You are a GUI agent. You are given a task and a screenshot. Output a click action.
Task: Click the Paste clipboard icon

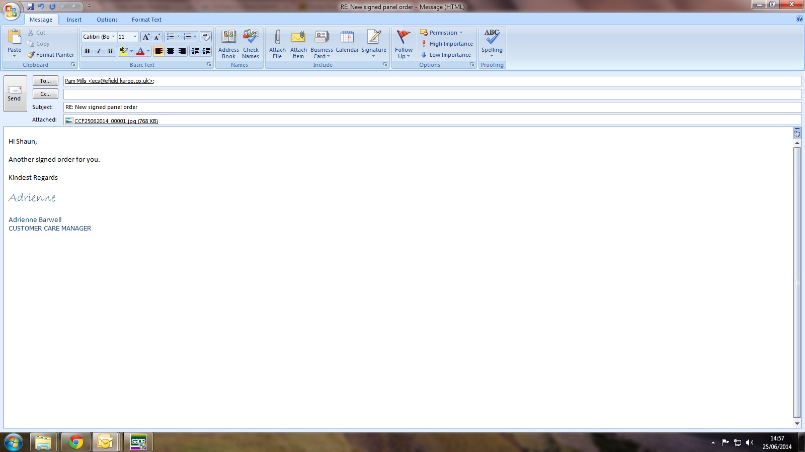pyautogui.click(x=15, y=38)
